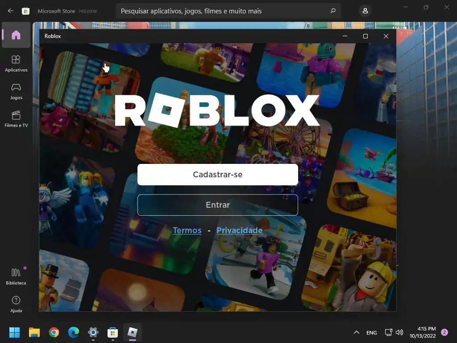Open Aplicativos section in sidebar
This screenshot has width=457, height=343.
coord(16,63)
